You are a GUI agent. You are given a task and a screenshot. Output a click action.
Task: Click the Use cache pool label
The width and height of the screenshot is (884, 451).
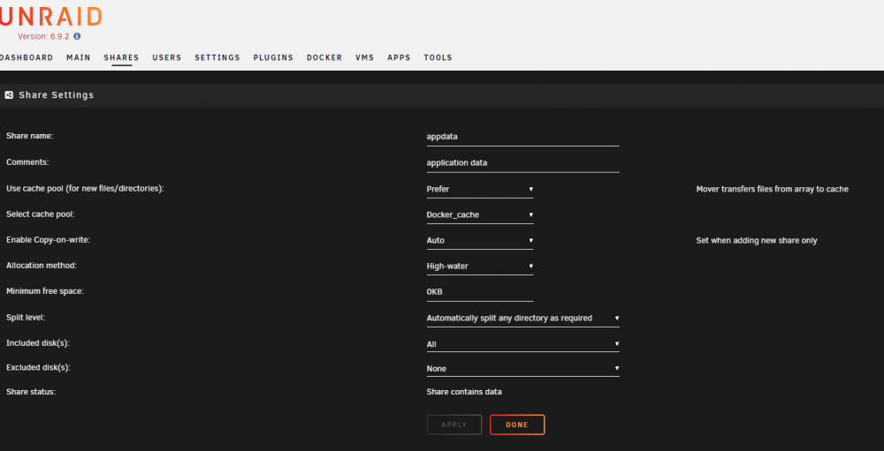[85, 189]
